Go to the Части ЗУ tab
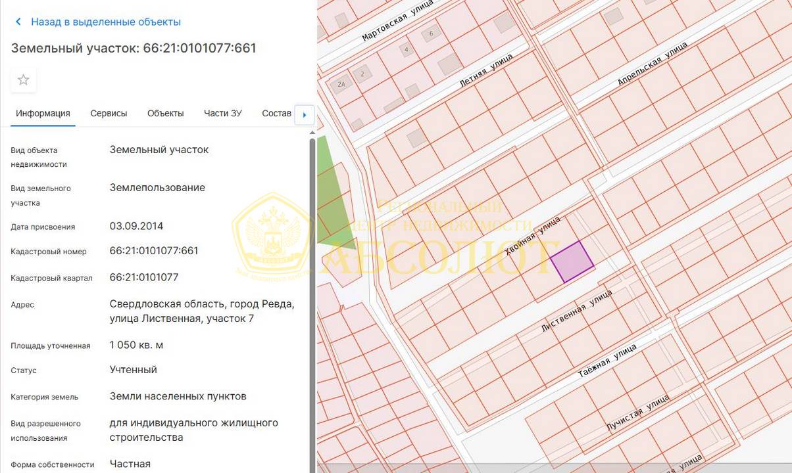 click(x=222, y=113)
